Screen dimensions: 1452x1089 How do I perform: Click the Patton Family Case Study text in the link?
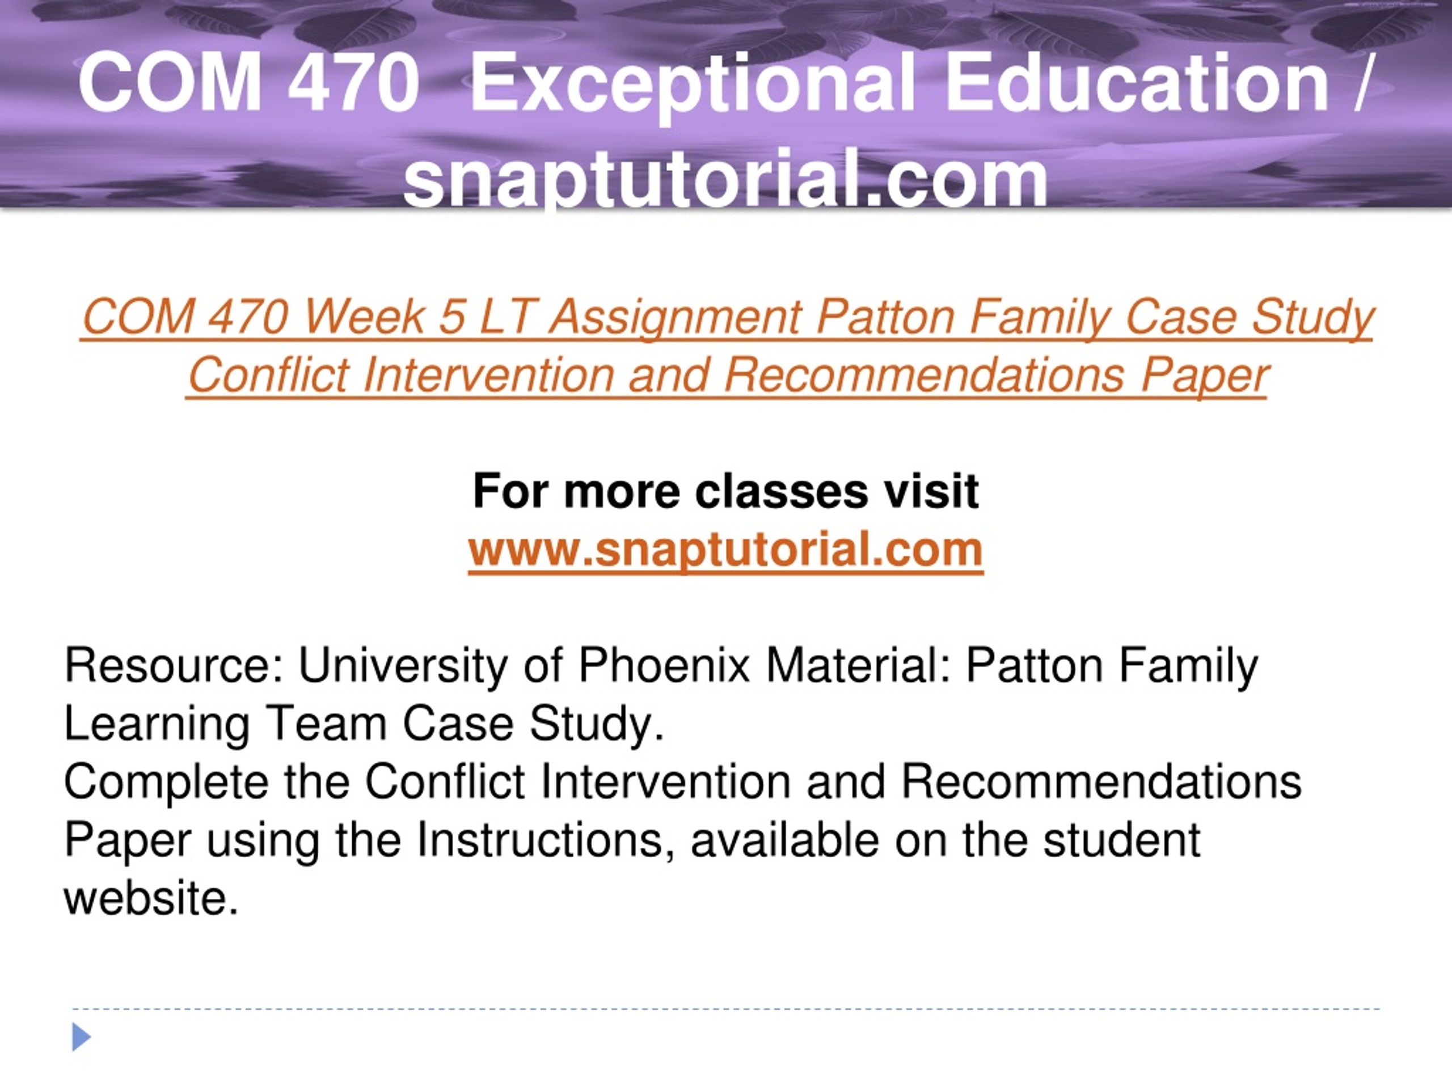pos(1094,317)
